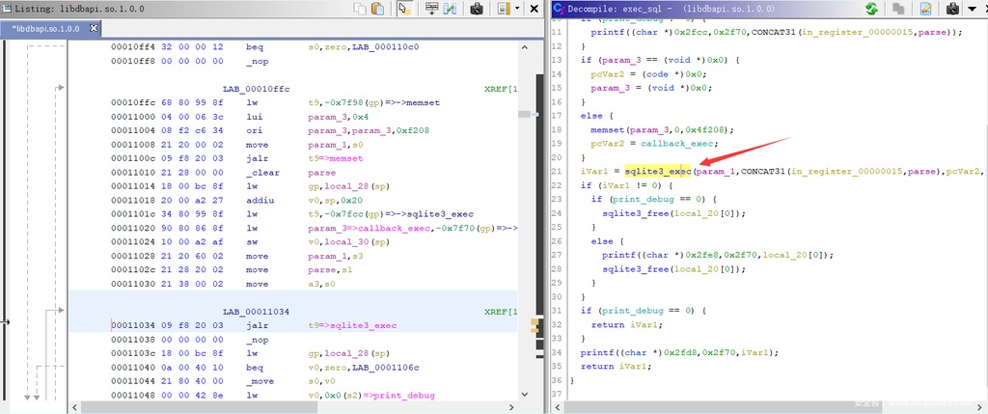
Task: Close the libdbapi.so.1.0.0 listing tab
Action: click(93, 28)
